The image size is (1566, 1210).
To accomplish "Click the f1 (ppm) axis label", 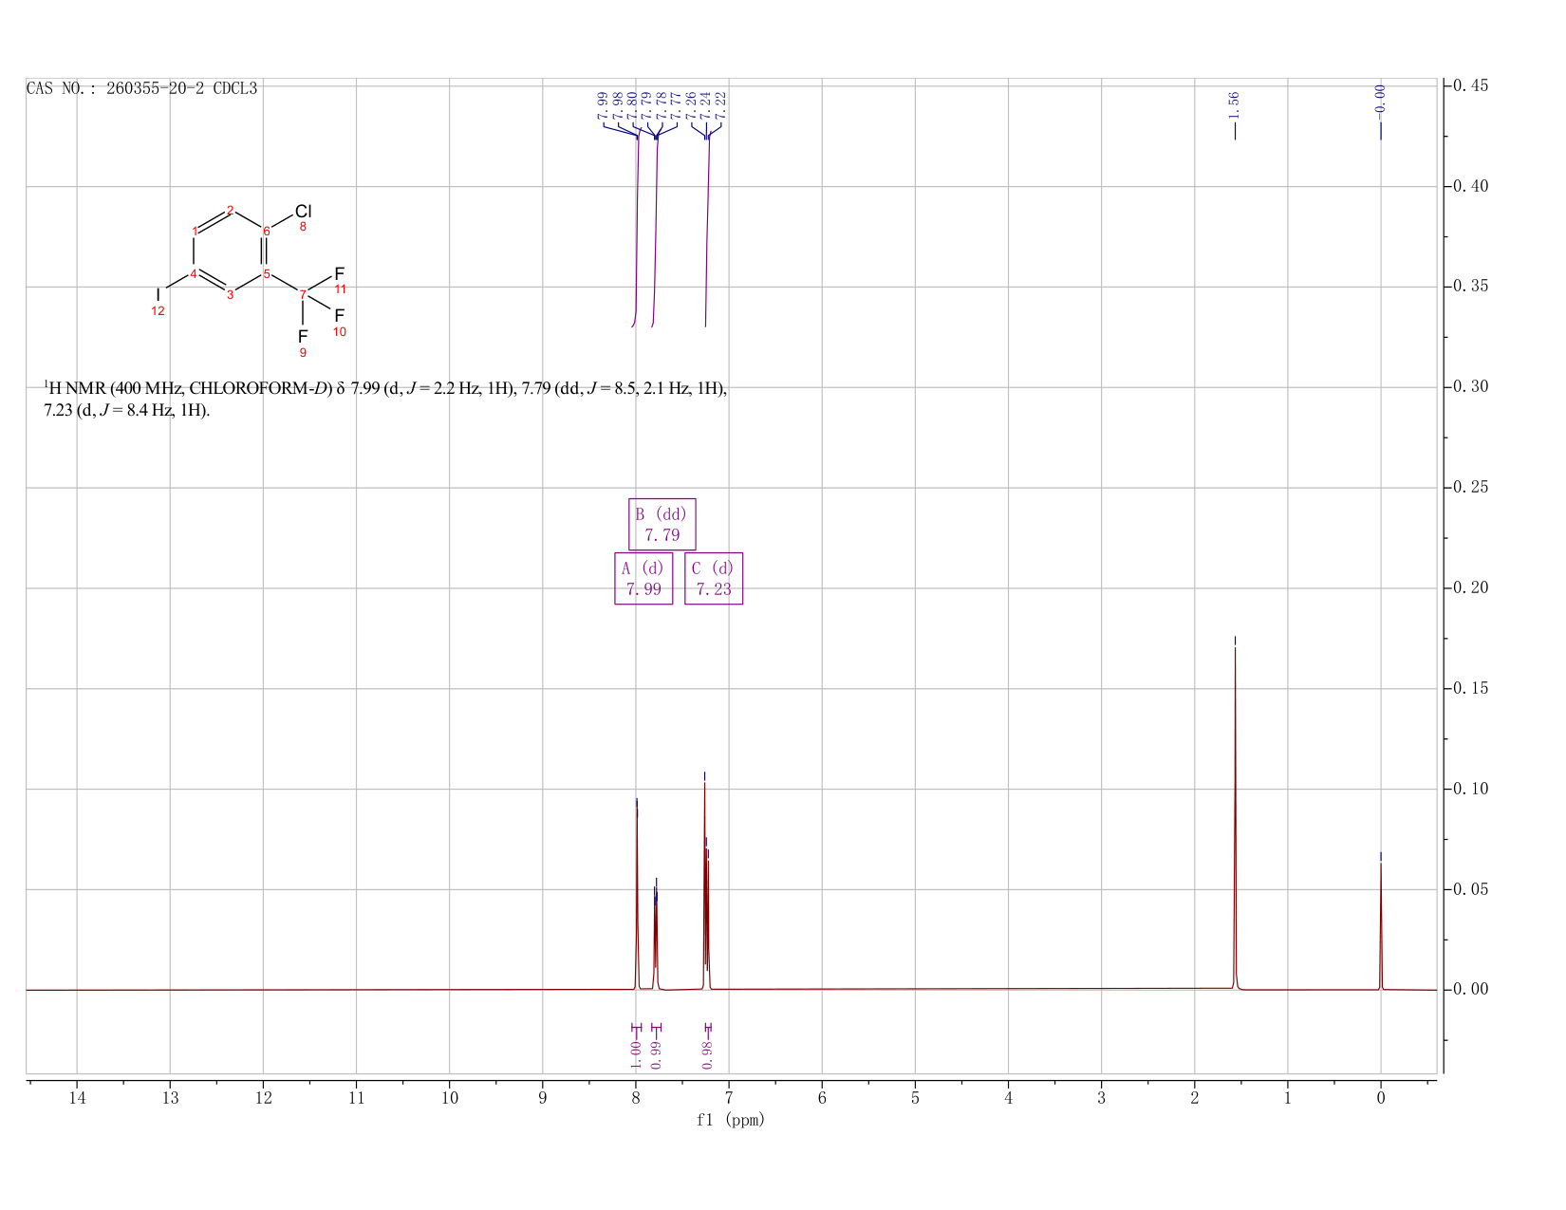I will pyautogui.click(x=731, y=1120).
